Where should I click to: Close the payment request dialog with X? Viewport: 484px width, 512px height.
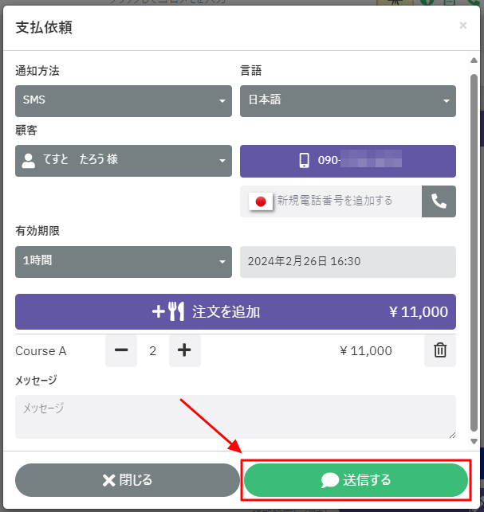[463, 26]
